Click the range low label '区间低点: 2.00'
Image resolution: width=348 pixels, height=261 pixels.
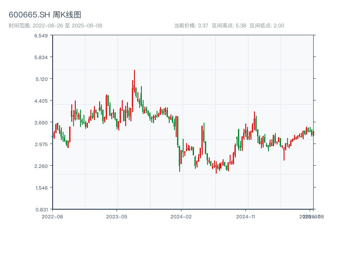click(267, 26)
